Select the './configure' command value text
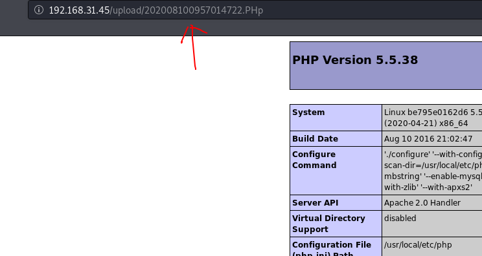This screenshot has height=256, width=482. (433, 171)
